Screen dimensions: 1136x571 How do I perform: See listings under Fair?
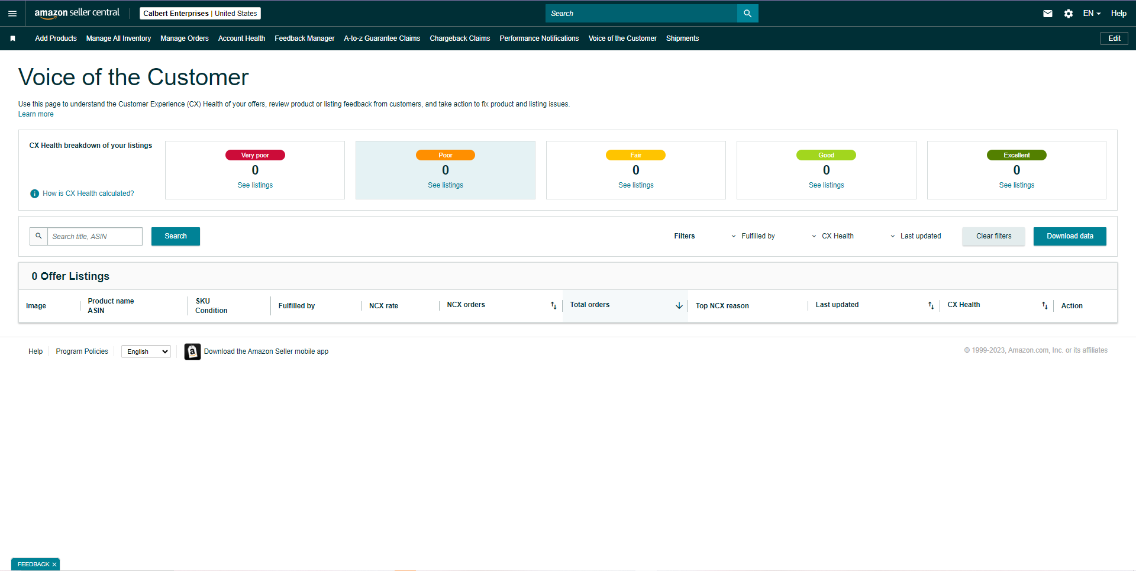(636, 185)
